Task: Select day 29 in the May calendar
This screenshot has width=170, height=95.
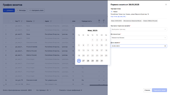Action: tap(92, 61)
